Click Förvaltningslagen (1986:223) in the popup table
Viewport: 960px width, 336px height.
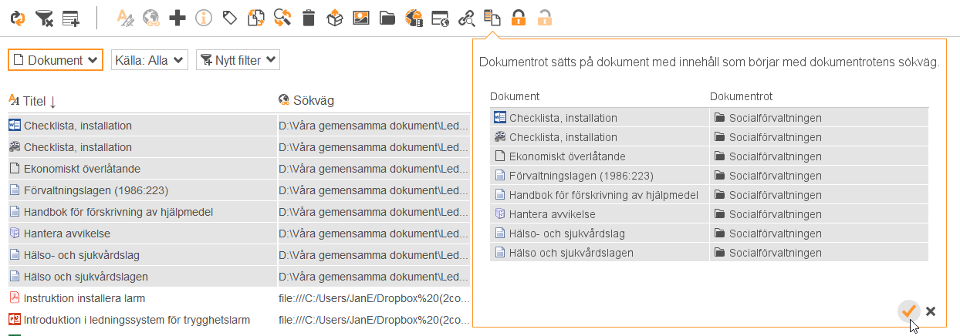click(581, 176)
